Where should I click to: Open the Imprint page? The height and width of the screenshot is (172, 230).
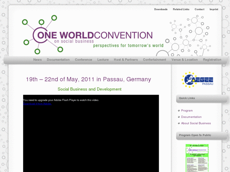[214, 9]
